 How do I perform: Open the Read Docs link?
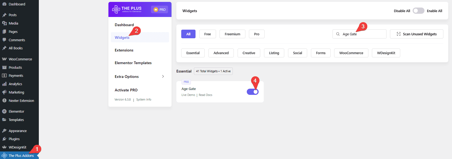206,95
